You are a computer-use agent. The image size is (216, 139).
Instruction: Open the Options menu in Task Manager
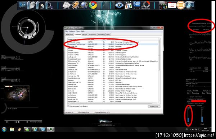[72, 31]
